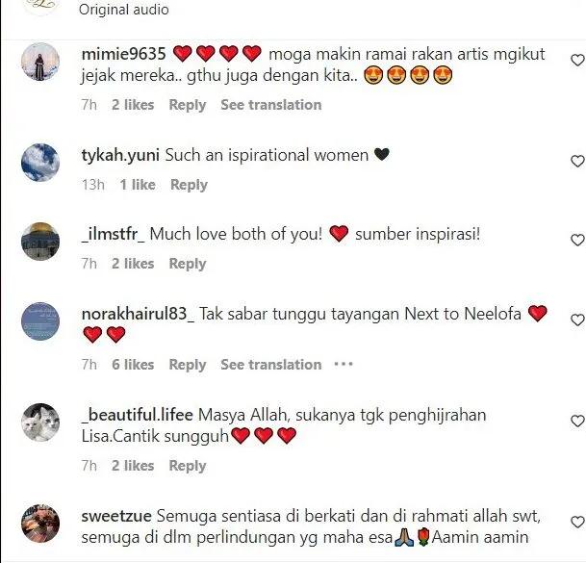Like sweetzue's comment
The image size is (586, 563).
(x=577, y=522)
